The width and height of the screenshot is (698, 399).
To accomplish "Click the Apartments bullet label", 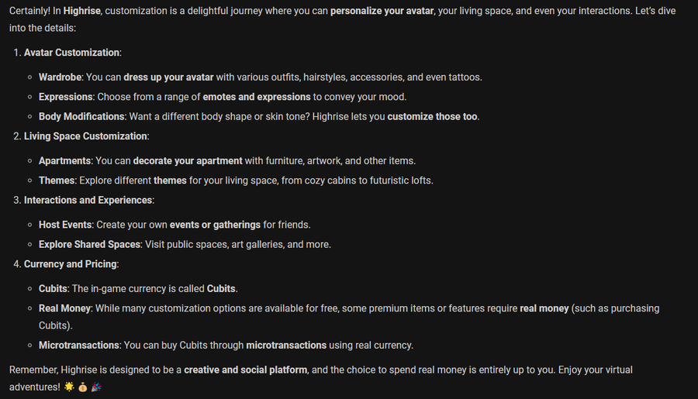I will click(x=65, y=161).
